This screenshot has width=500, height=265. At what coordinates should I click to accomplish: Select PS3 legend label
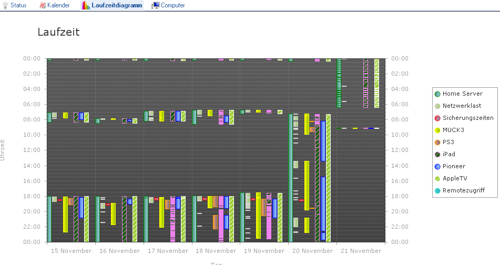(448, 142)
